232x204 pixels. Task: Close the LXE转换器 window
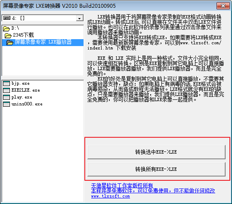click(x=223, y=6)
